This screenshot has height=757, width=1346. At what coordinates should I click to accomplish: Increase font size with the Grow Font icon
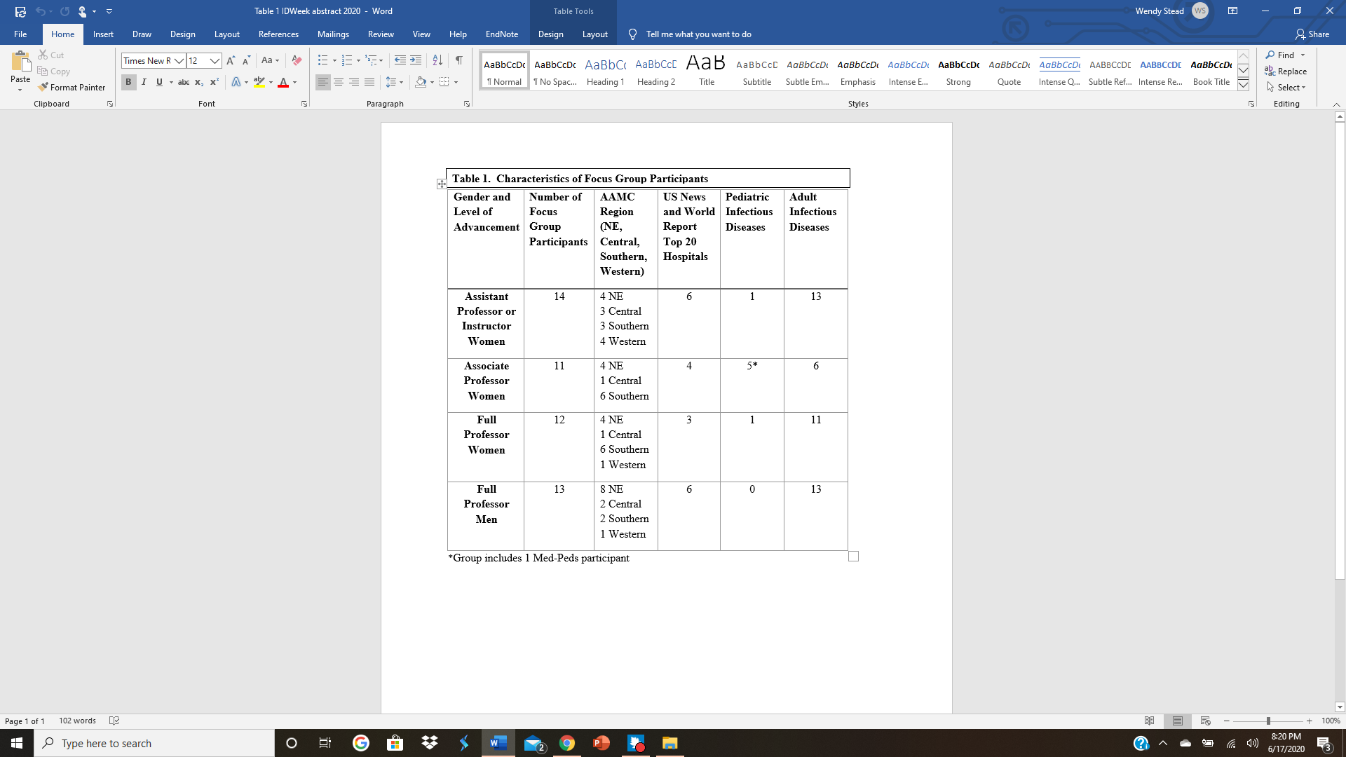(231, 61)
